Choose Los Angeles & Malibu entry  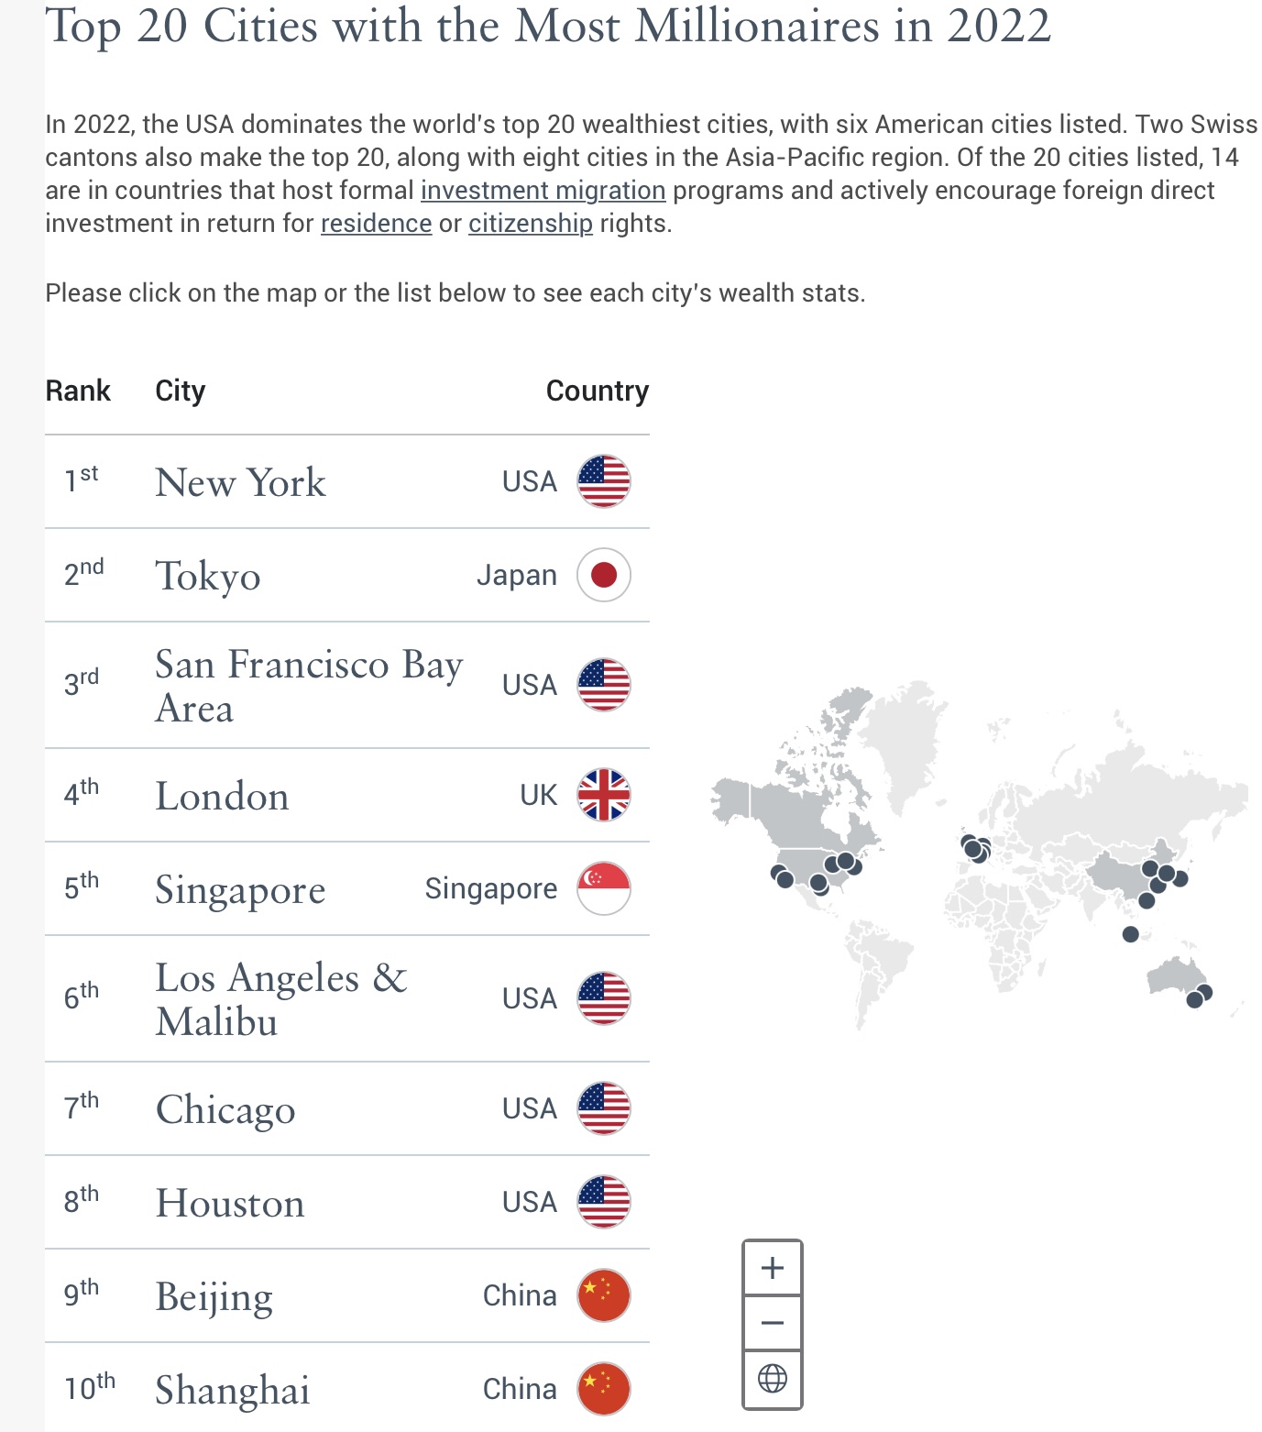tap(280, 999)
